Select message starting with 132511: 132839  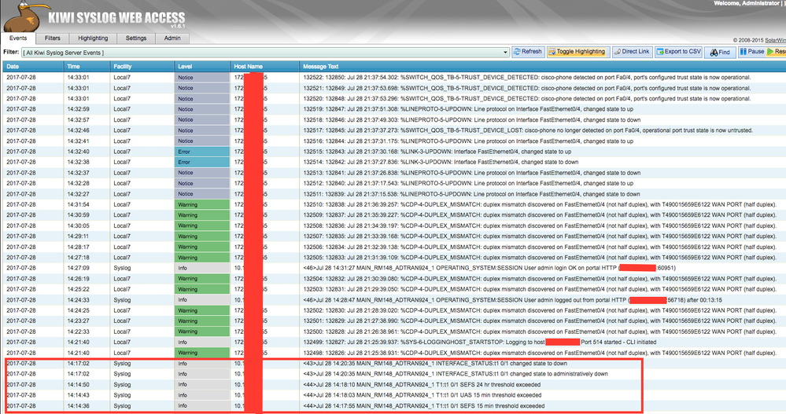[471, 194]
